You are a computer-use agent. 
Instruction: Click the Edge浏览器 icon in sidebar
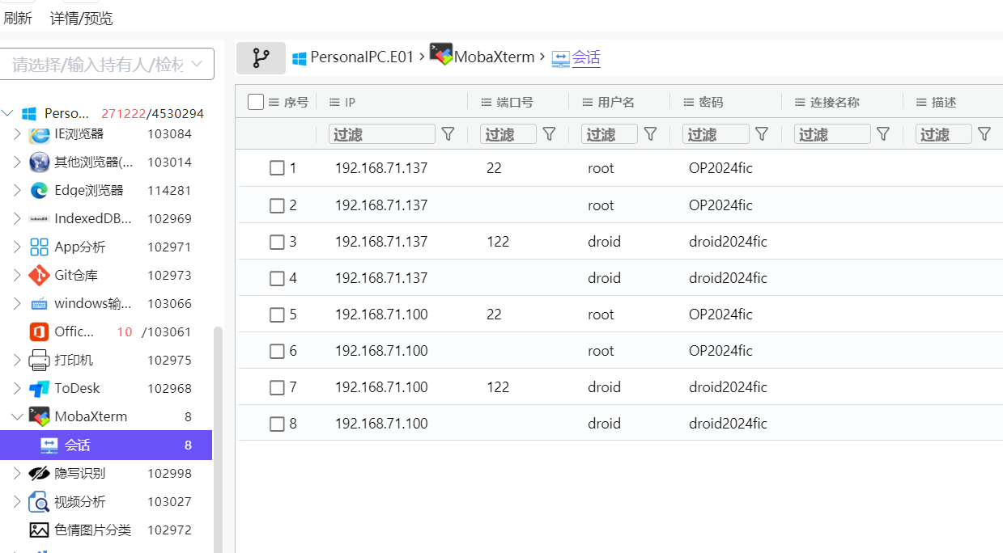39,191
